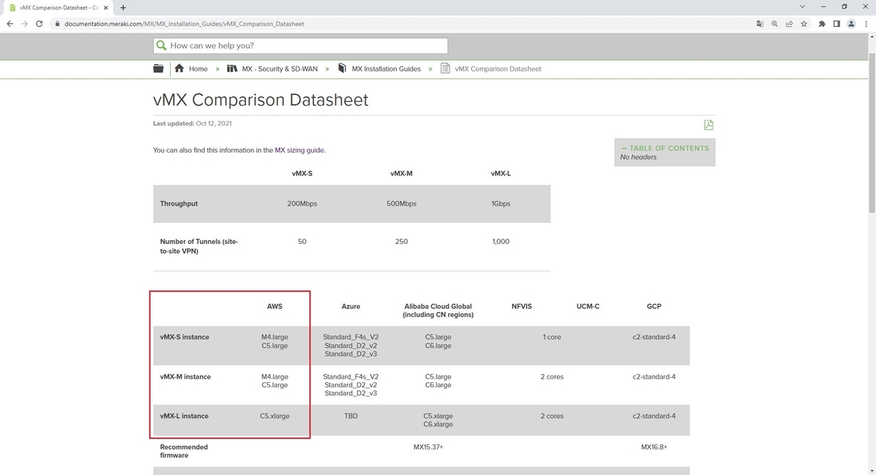Click the 1Gbps throughput value
Viewport: 876px width, 475px height.
tap(501, 204)
